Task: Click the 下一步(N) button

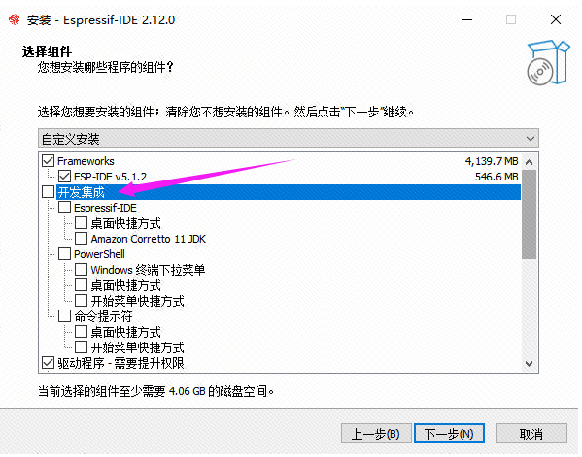Action: (x=449, y=434)
